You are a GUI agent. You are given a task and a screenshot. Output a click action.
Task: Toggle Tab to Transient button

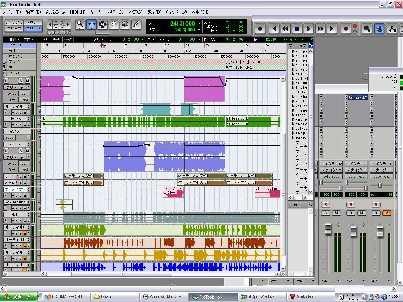pos(45,39)
